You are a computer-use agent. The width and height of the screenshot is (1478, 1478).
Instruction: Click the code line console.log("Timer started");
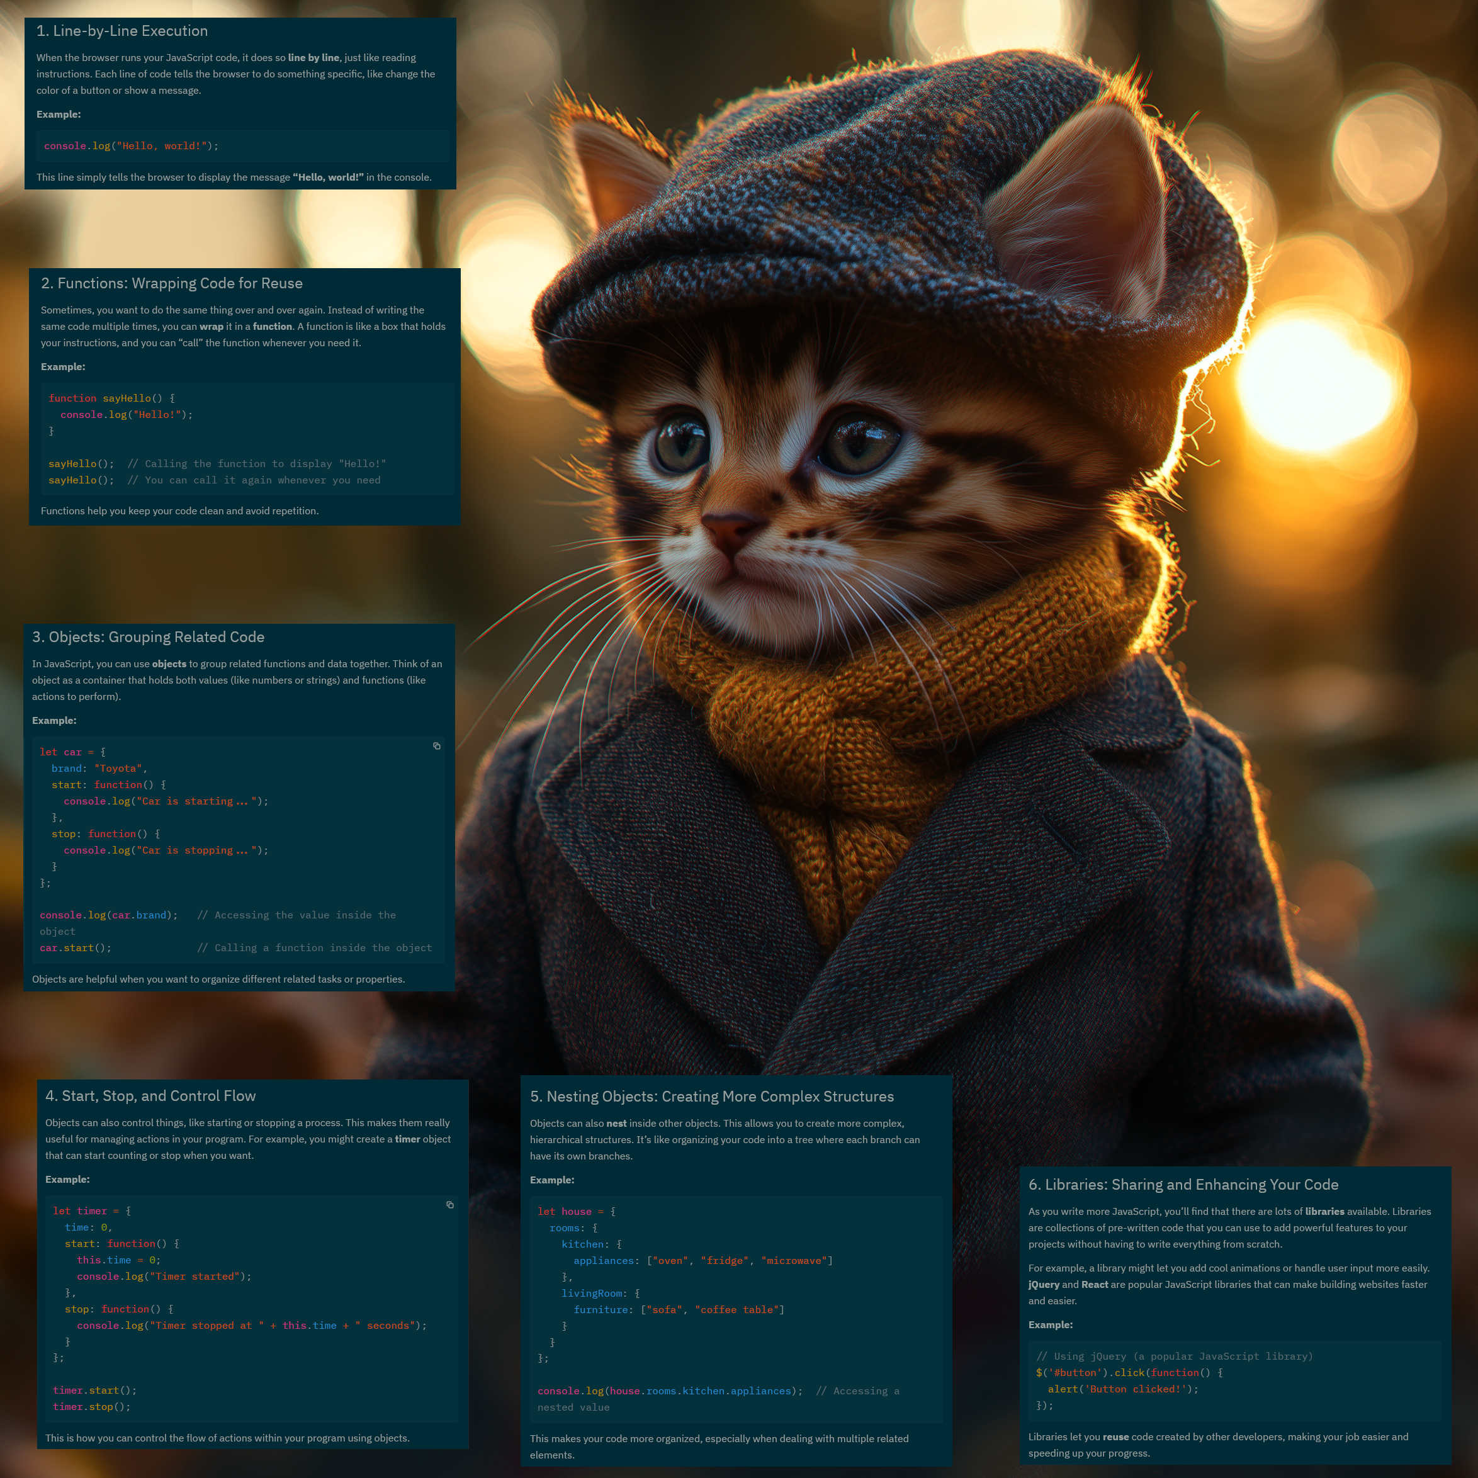[164, 1276]
